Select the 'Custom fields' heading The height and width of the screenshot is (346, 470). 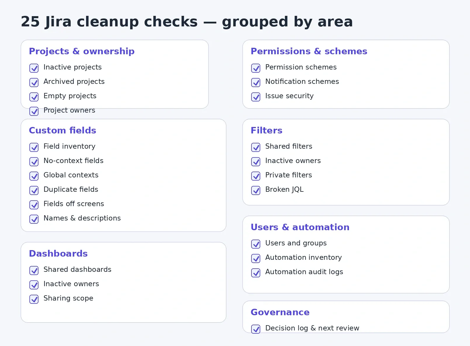pyautogui.click(x=63, y=130)
